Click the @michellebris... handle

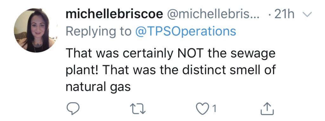213,14
